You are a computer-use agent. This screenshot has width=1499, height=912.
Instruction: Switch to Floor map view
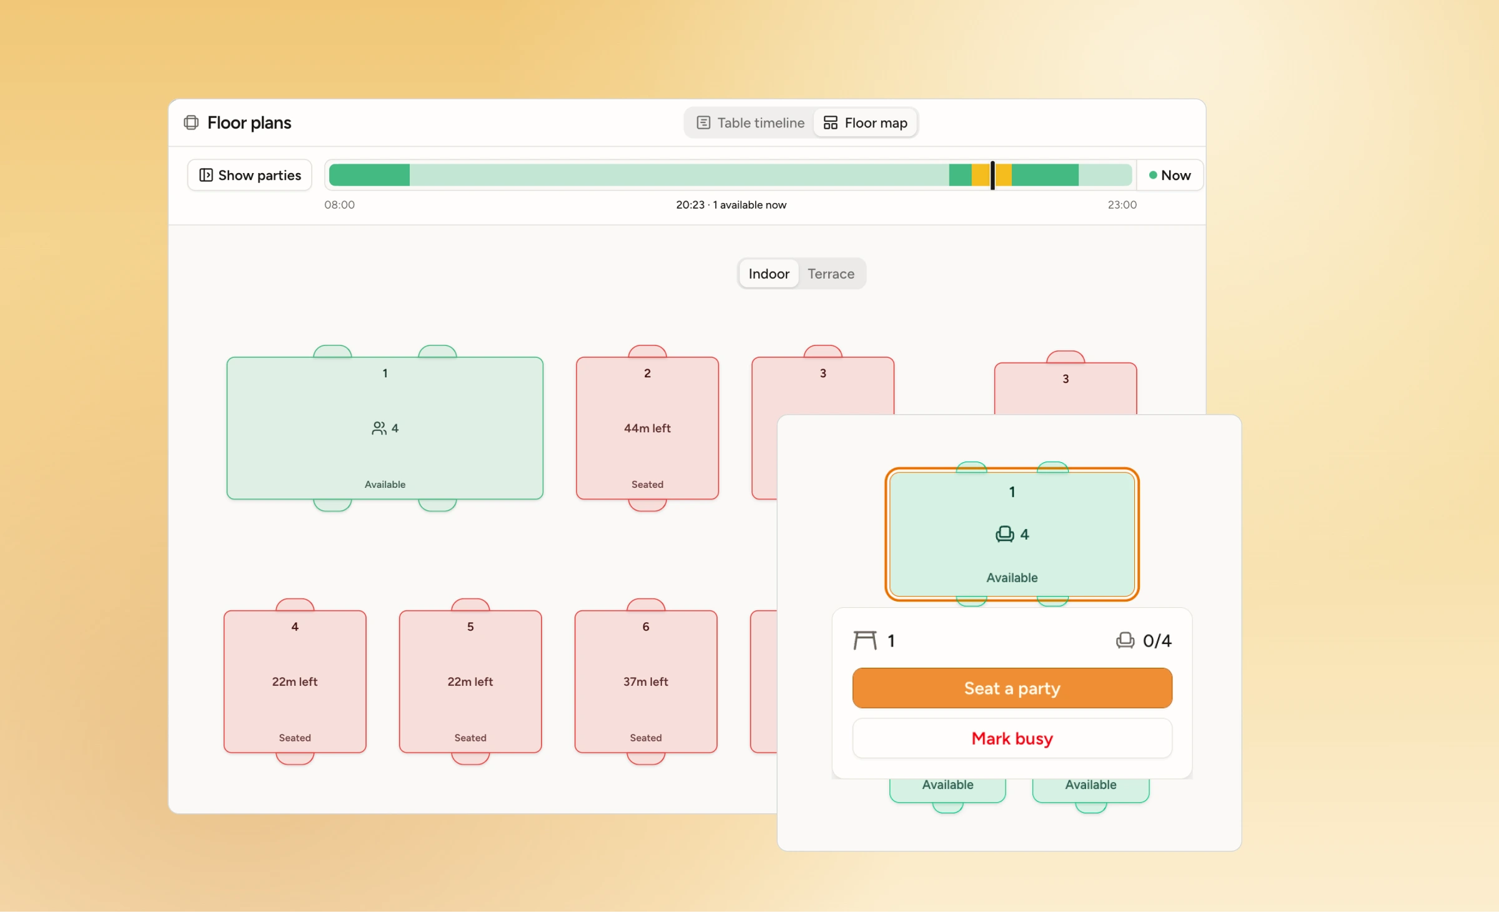click(x=865, y=123)
